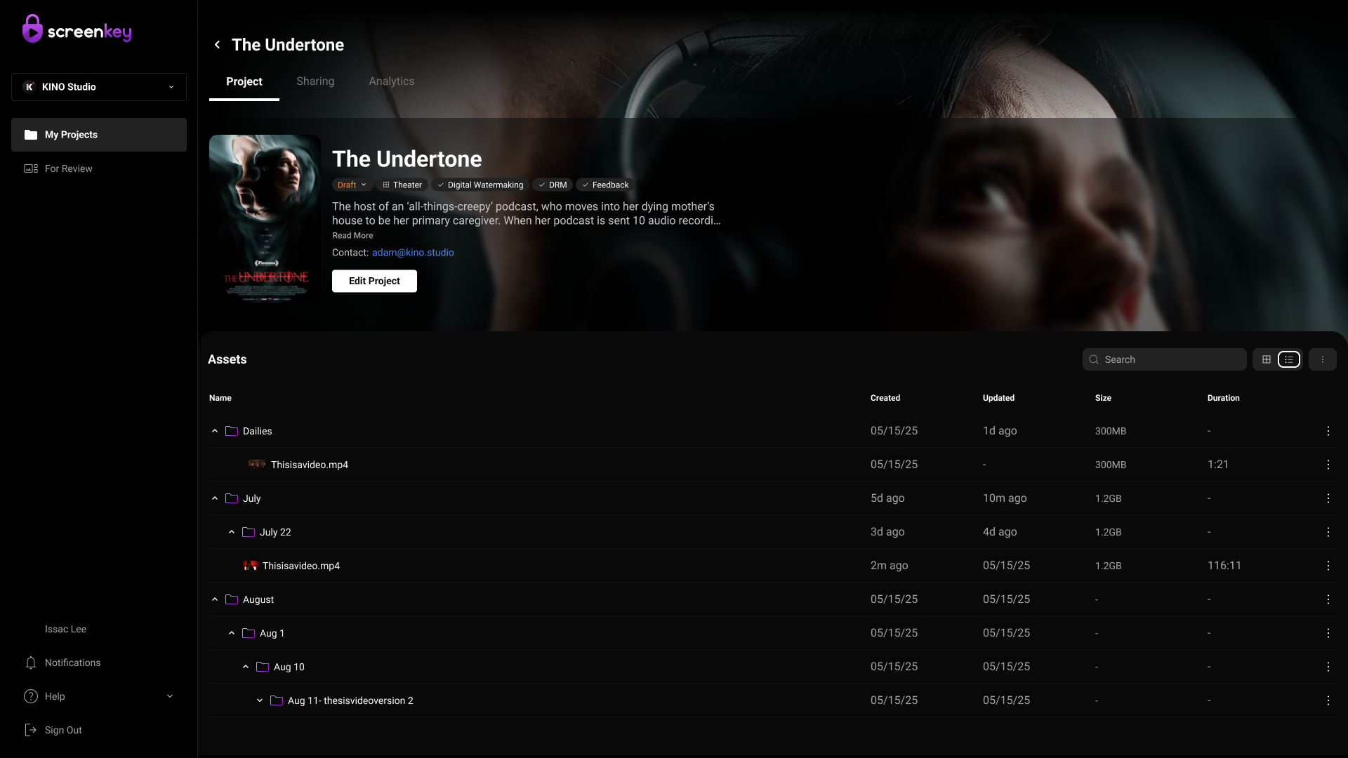Open the KINO Studio workspace dropdown
1348x758 pixels.
[x=99, y=87]
